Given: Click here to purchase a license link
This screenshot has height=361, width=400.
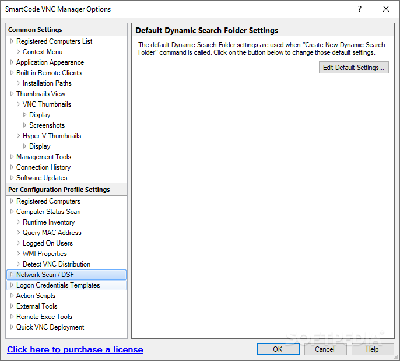Looking at the screenshot, I should pyautogui.click(x=75, y=349).
